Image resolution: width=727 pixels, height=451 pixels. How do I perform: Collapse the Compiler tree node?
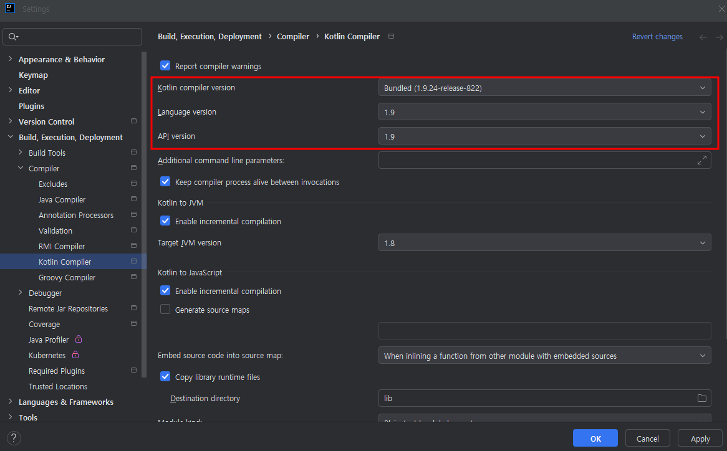[21, 168]
